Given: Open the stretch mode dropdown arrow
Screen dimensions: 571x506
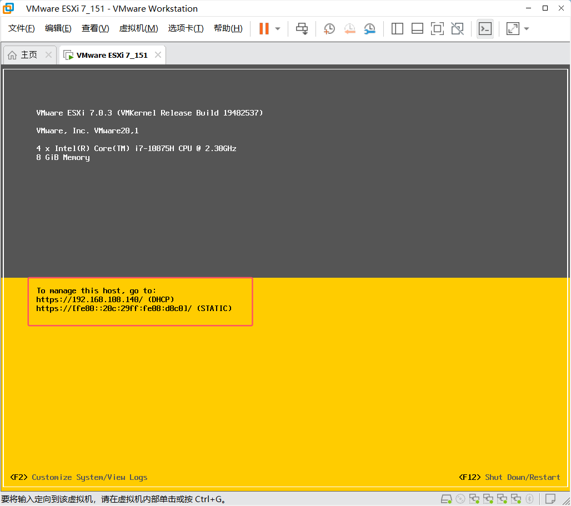Looking at the screenshot, I should pyautogui.click(x=527, y=28).
